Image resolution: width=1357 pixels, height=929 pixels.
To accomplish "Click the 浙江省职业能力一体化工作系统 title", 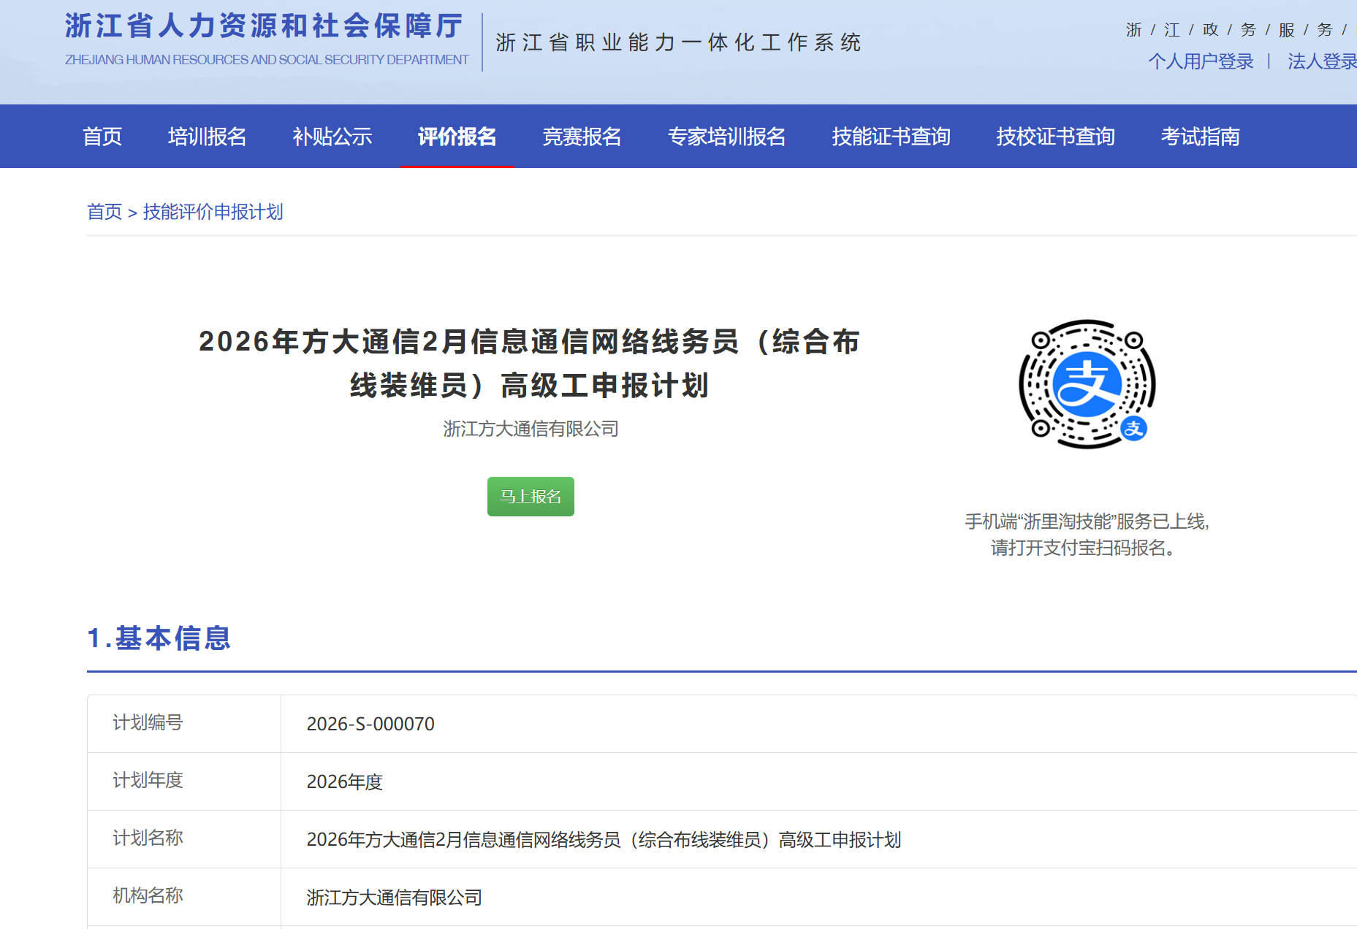I will (x=678, y=42).
